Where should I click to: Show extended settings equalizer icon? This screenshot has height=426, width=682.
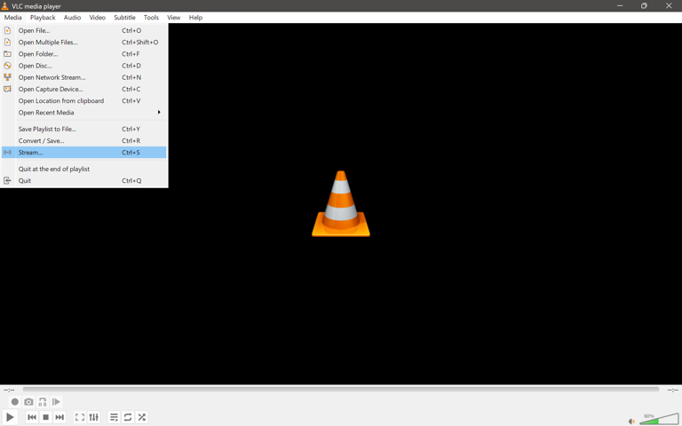pyautogui.click(x=93, y=417)
